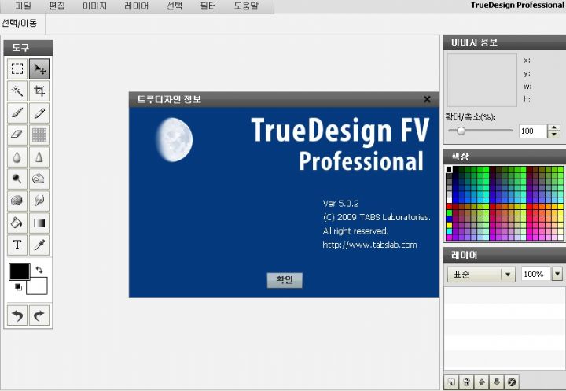Choose the pencil tool

(x=39, y=113)
